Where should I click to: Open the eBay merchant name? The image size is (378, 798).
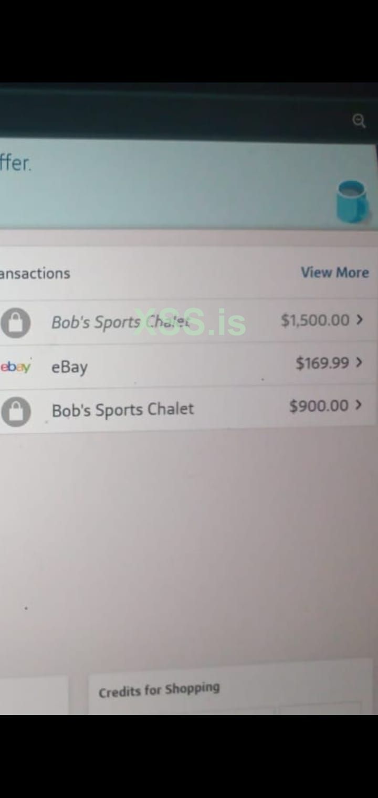tap(69, 367)
